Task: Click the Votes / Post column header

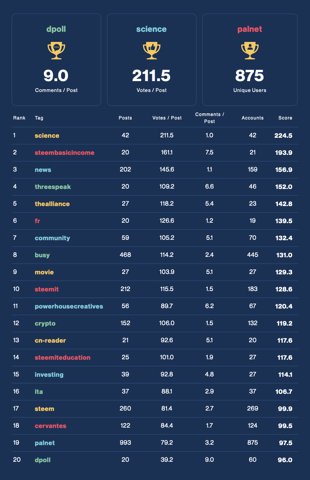Action: 167,118
